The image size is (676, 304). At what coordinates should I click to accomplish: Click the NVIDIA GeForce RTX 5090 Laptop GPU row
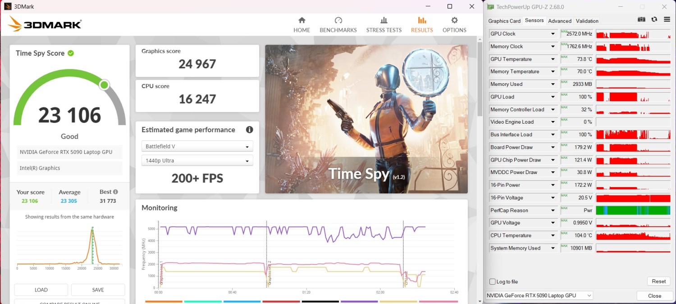click(x=70, y=152)
